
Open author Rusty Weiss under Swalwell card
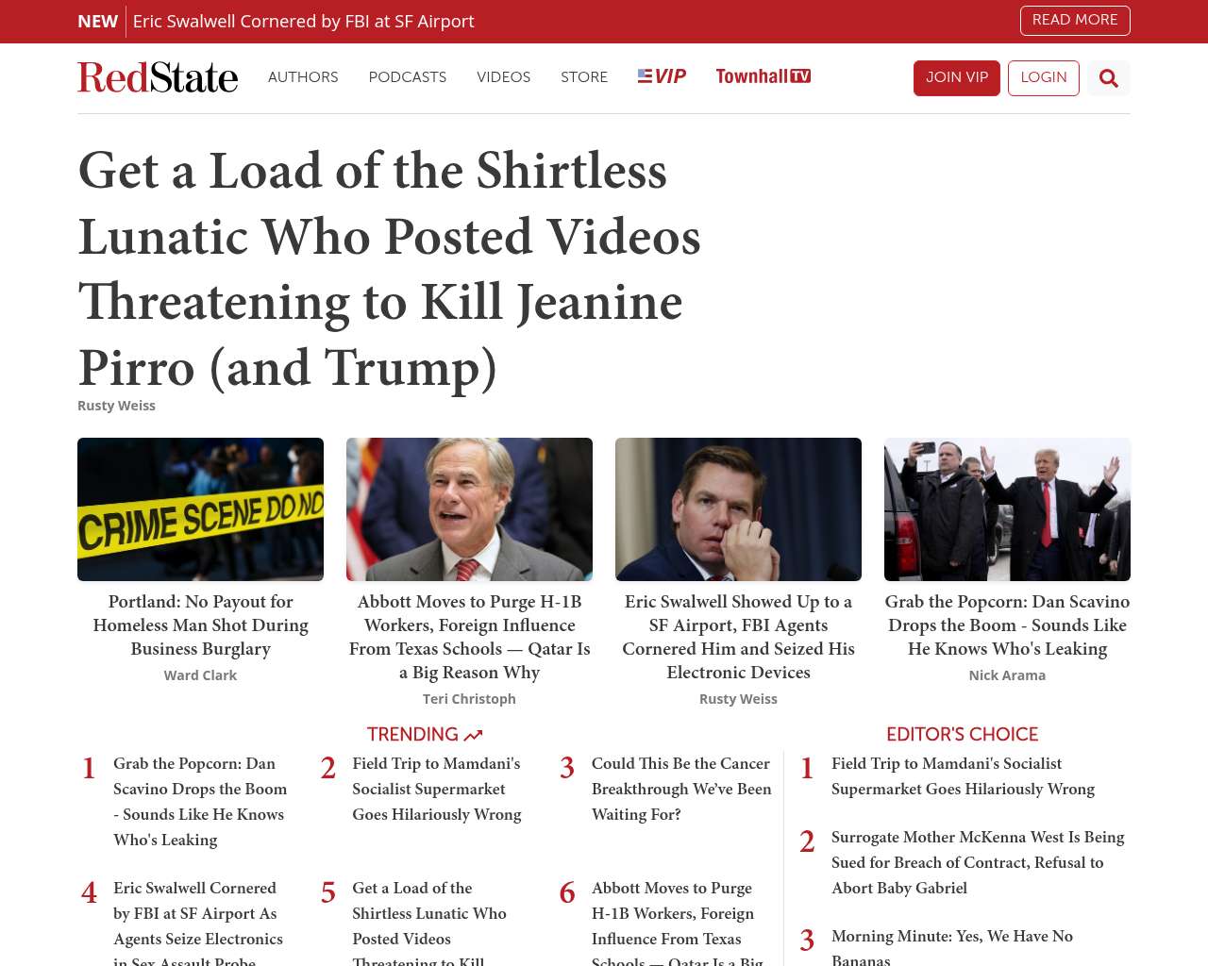point(738,699)
